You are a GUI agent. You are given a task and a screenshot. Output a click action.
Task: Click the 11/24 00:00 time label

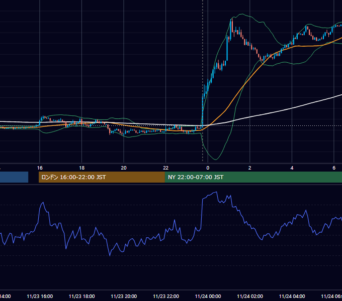[x=208, y=296]
